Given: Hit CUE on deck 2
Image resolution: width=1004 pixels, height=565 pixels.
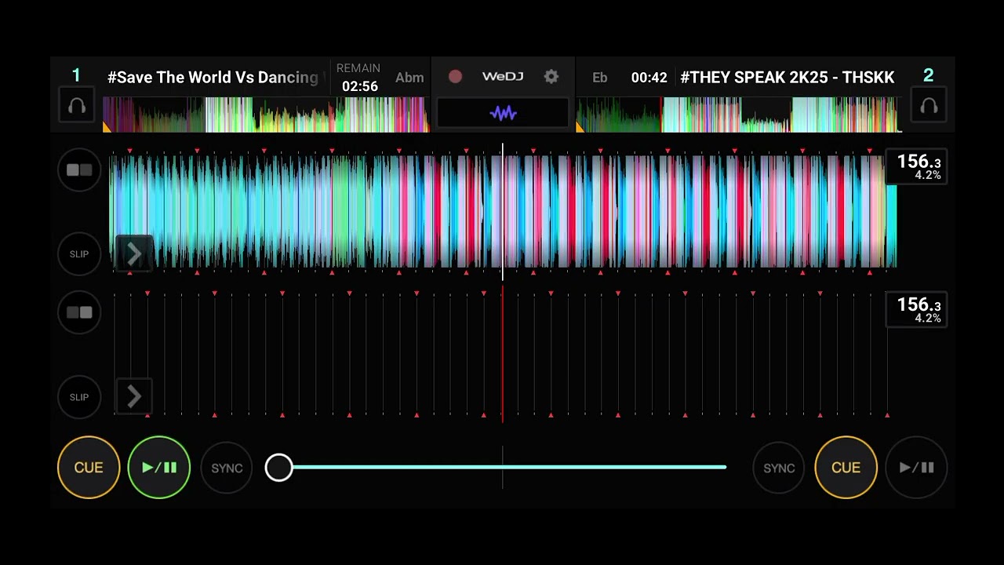Looking at the screenshot, I should [846, 468].
